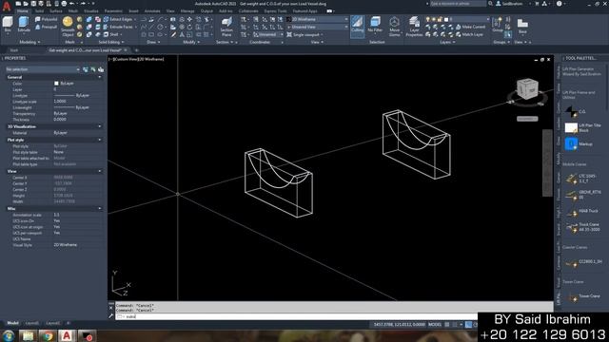Screen dimensions: 609x342
Task: Collapse the View properties section
Action: click(x=100, y=171)
